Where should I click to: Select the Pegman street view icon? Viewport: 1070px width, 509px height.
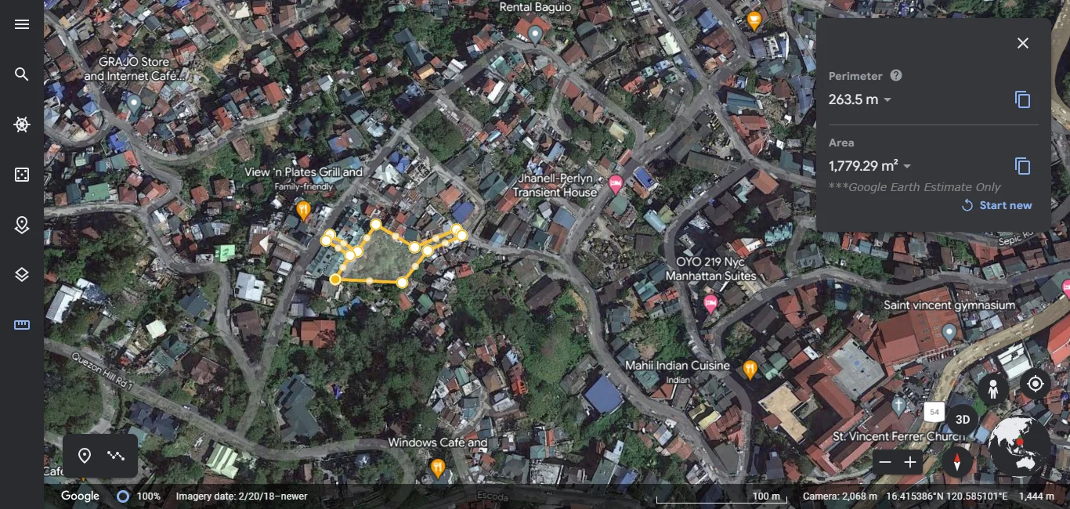992,388
